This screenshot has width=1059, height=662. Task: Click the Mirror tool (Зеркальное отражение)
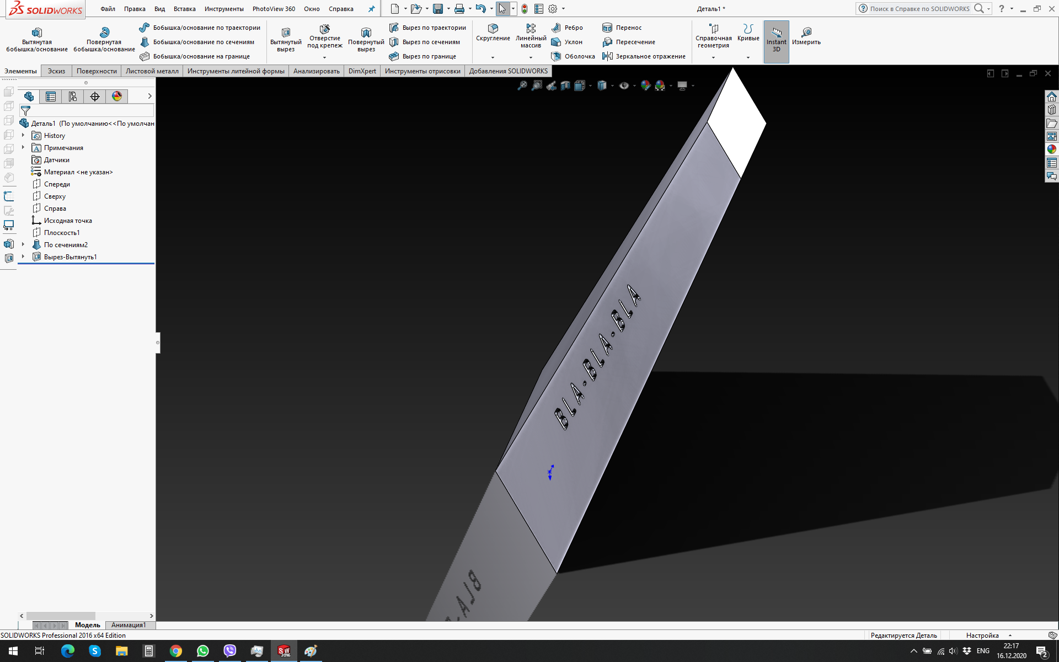tap(644, 56)
